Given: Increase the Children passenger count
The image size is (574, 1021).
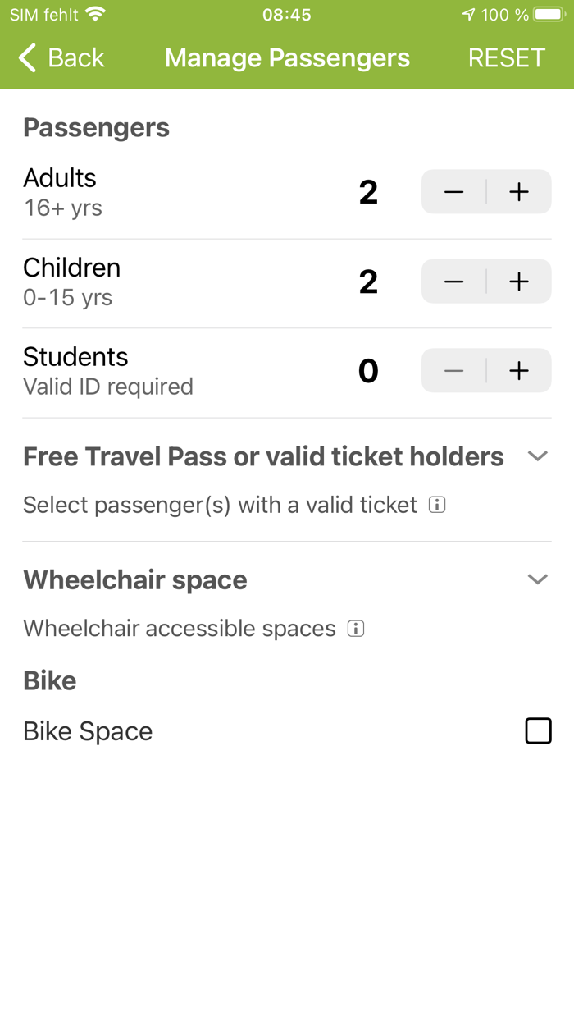Looking at the screenshot, I should [x=518, y=281].
